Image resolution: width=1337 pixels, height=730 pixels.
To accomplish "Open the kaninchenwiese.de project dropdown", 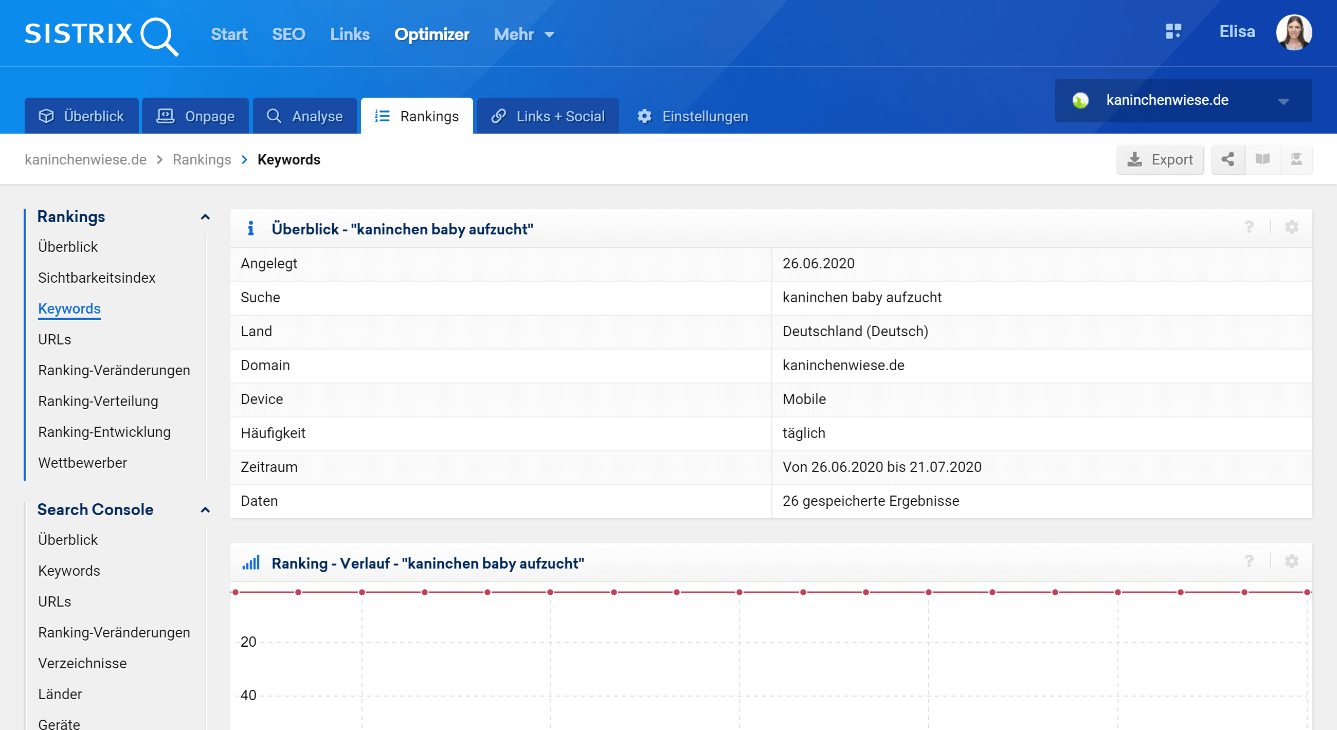I will click(1183, 101).
